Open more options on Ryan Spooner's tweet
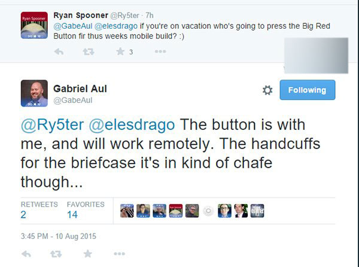The image size is (359, 267). point(160,52)
